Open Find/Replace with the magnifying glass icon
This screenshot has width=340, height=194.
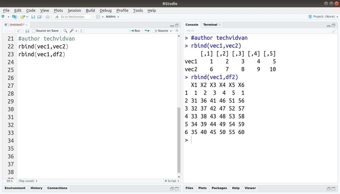65,31
